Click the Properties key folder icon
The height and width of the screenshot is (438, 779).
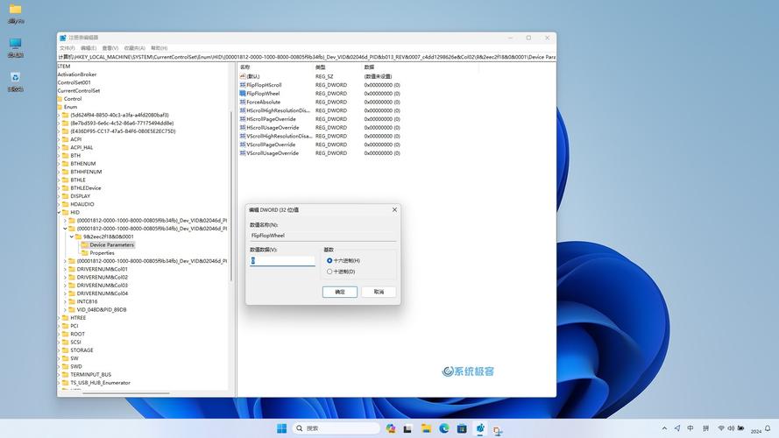(x=84, y=253)
